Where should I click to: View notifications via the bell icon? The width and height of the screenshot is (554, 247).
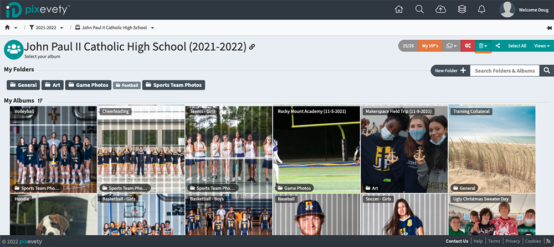point(481,9)
